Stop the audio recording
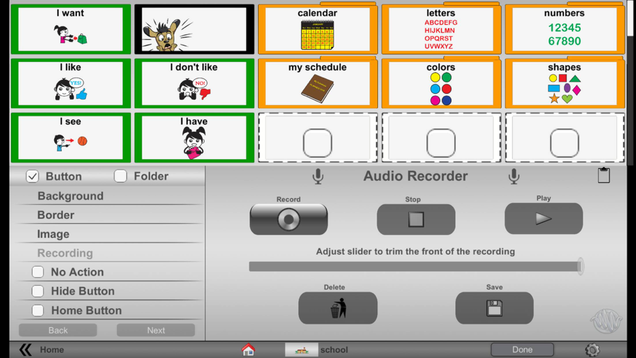This screenshot has width=636, height=358. (416, 219)
